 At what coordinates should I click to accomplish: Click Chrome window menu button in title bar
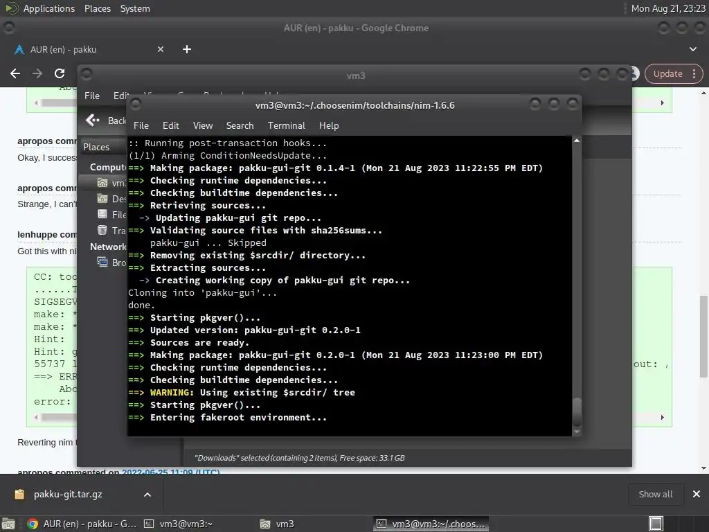8,28
